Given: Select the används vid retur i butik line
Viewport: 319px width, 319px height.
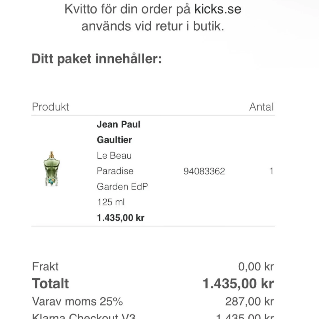Looking at the screenshot, I should 153,26.
